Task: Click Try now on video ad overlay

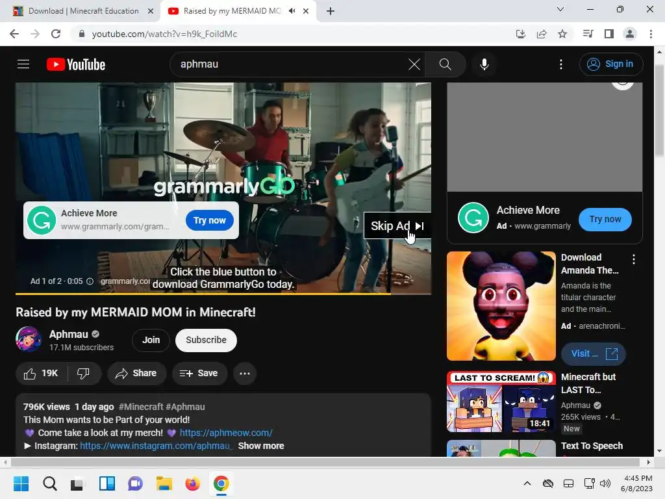Action: [x=210, y=220]
